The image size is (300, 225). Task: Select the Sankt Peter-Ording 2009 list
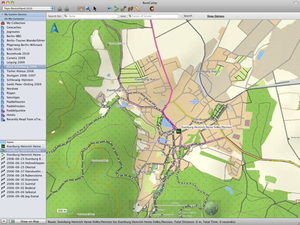tap(24, 84)
